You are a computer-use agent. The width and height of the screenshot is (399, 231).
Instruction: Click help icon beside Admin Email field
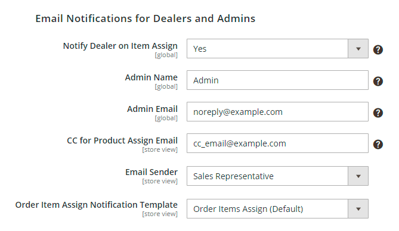tap(378, 113)
